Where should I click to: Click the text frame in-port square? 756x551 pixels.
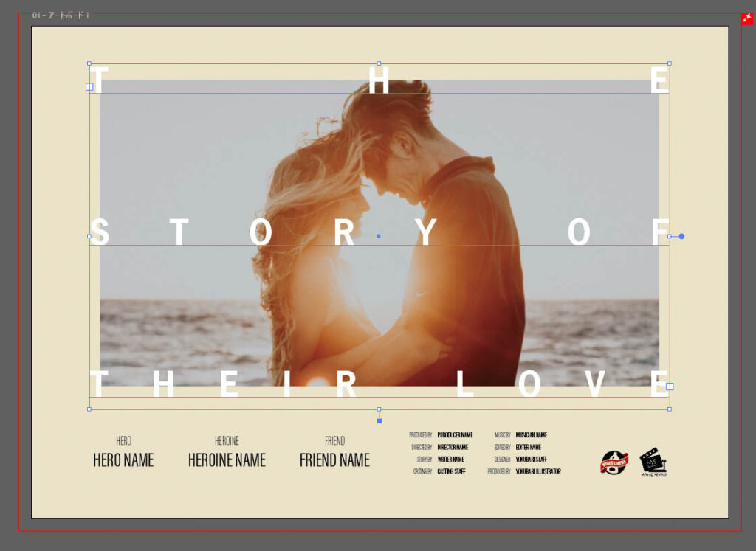(89, 87)
